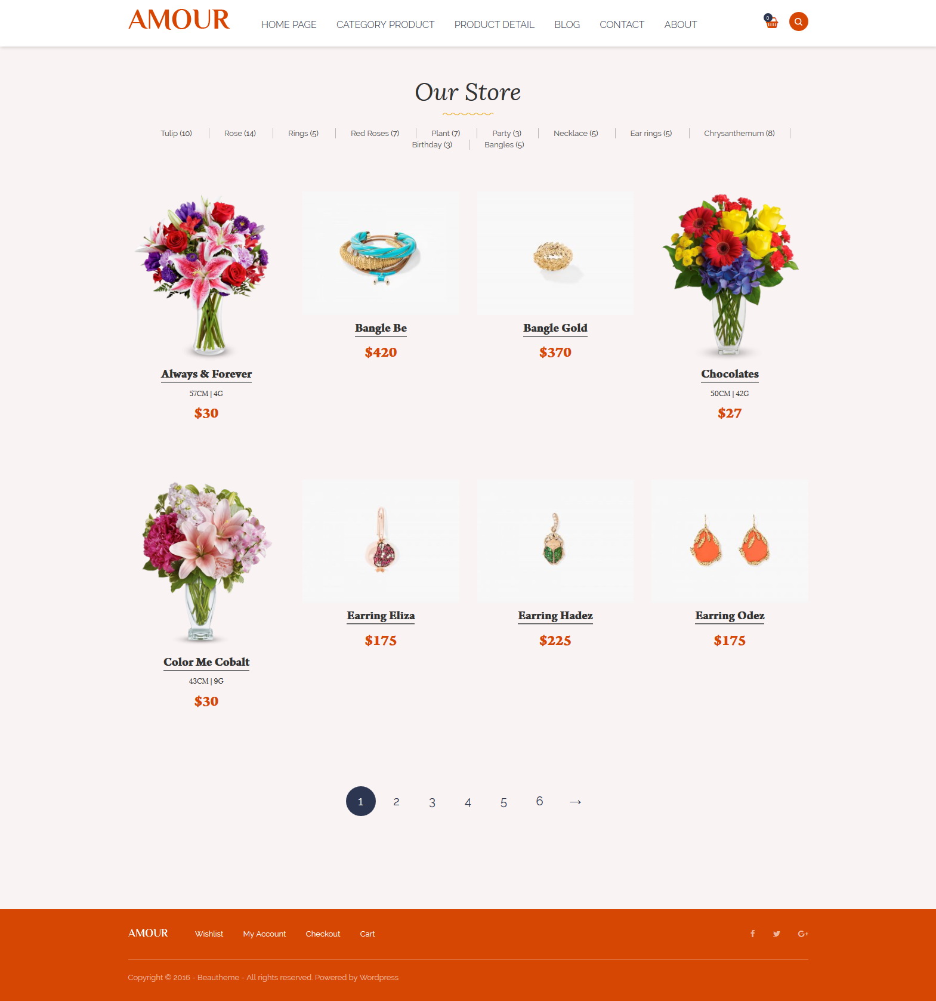Filter by Red Roses (7) category
936x1001 pixels.
[375, 133]
